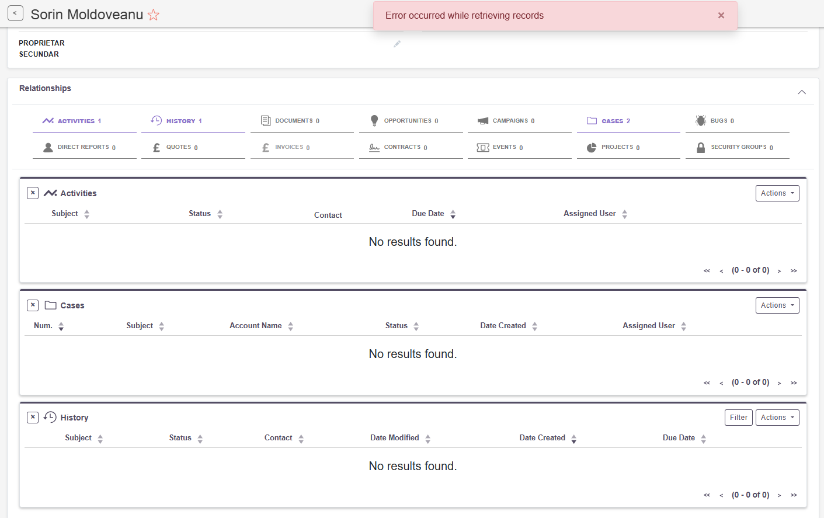This screenshot has width=824, height=518.
Task: Go to last page in Activities pagination
Action: (794, 271)
